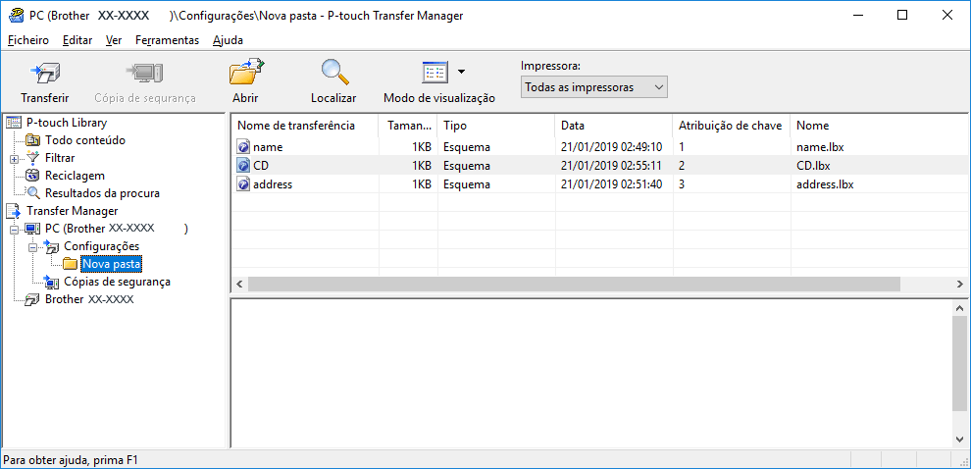Click the preview pane scroll down arrow
The height and width of the screenshot is (469, 971).
[960, 439]
